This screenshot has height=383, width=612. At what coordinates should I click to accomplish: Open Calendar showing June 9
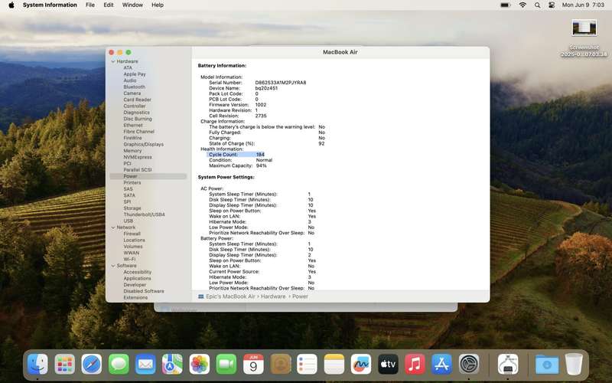(253, 364)
